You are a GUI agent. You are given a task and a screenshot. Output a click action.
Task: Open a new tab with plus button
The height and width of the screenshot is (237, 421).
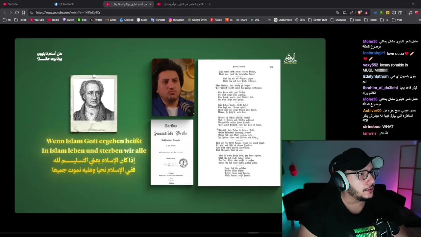[x=210, y=4]
